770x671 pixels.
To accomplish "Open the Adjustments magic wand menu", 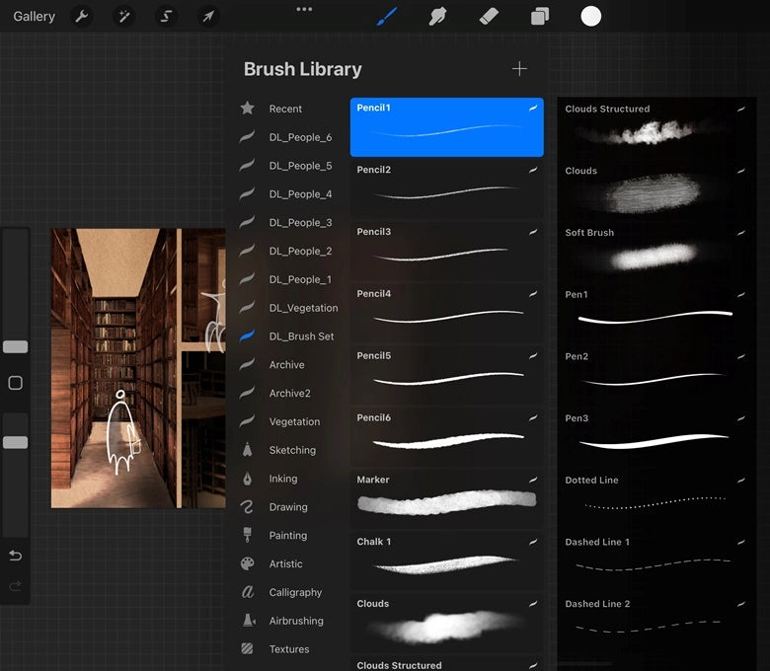I will (125, 17).
